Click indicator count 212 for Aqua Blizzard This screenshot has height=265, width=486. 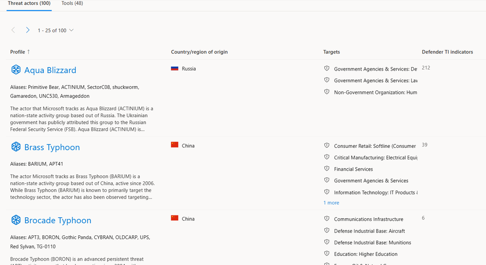click(x=426, y=68)
